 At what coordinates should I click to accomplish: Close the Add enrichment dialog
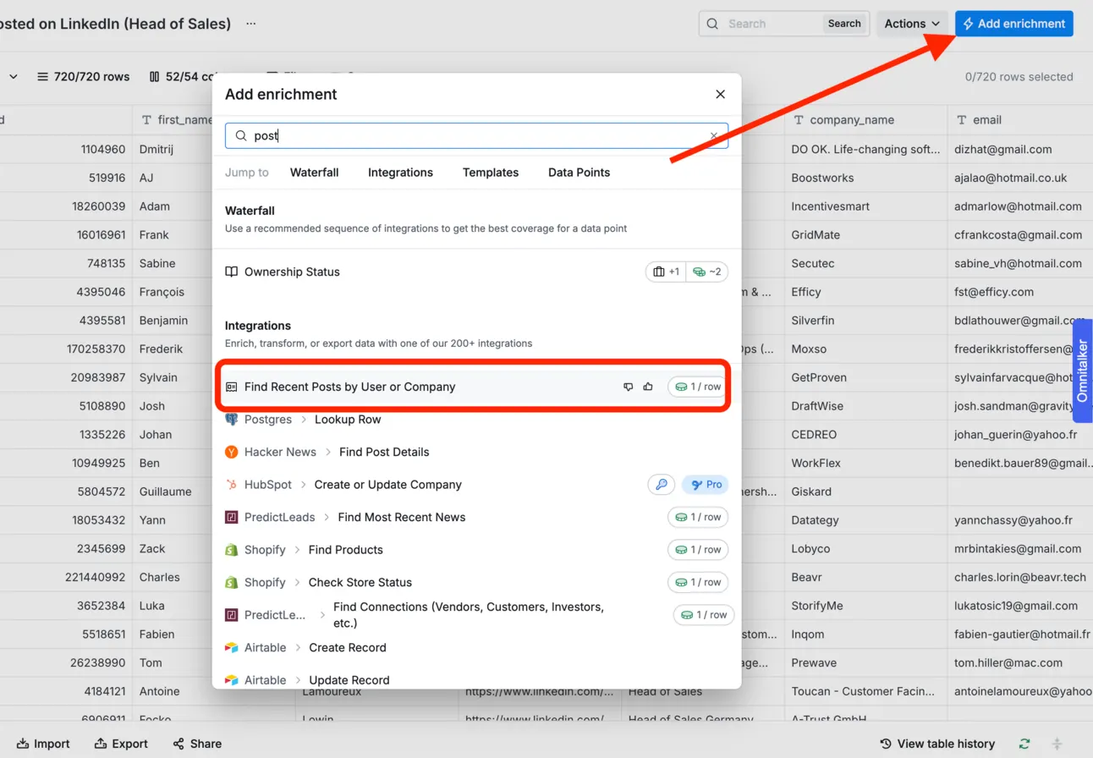720,95
